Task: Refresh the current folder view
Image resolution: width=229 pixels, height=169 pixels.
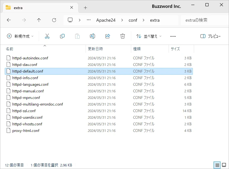Action: (x=54, y=20)
